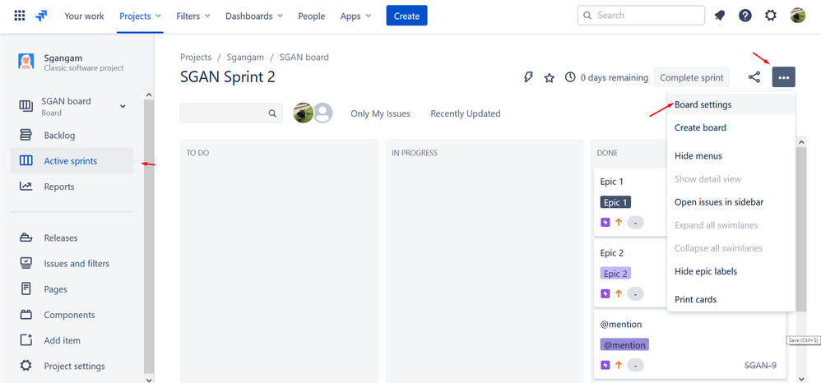Click the Sgangam project avatar
Image resolution: width=821 pixels, height=383 pixels.
[x=26, y=61]
